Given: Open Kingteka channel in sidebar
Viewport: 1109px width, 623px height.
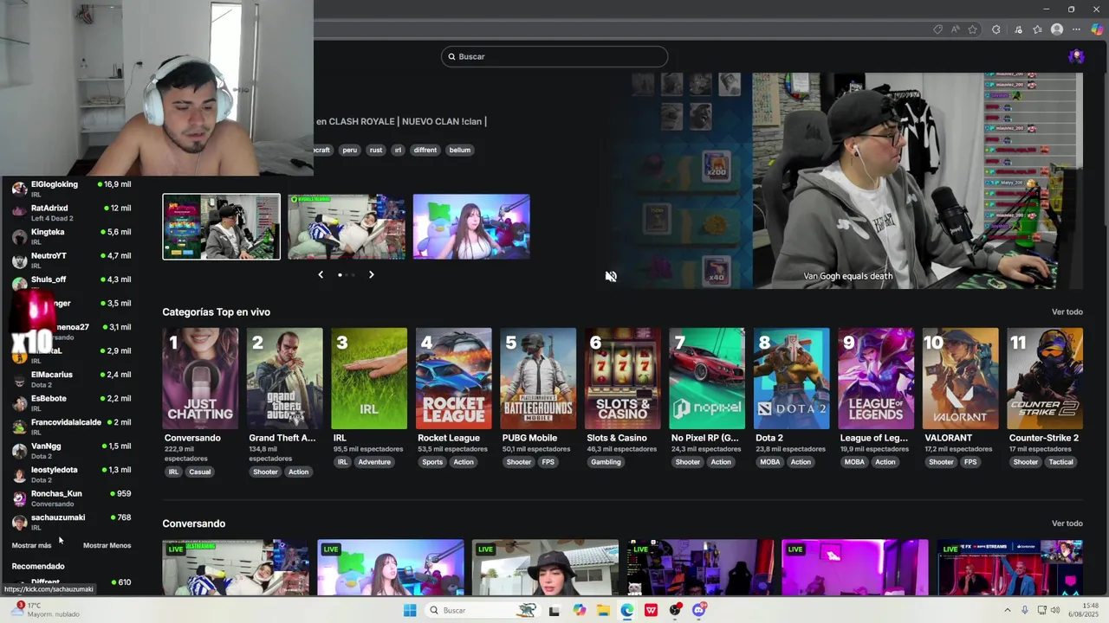Looking at the screenshot, I should click(72, 236).
